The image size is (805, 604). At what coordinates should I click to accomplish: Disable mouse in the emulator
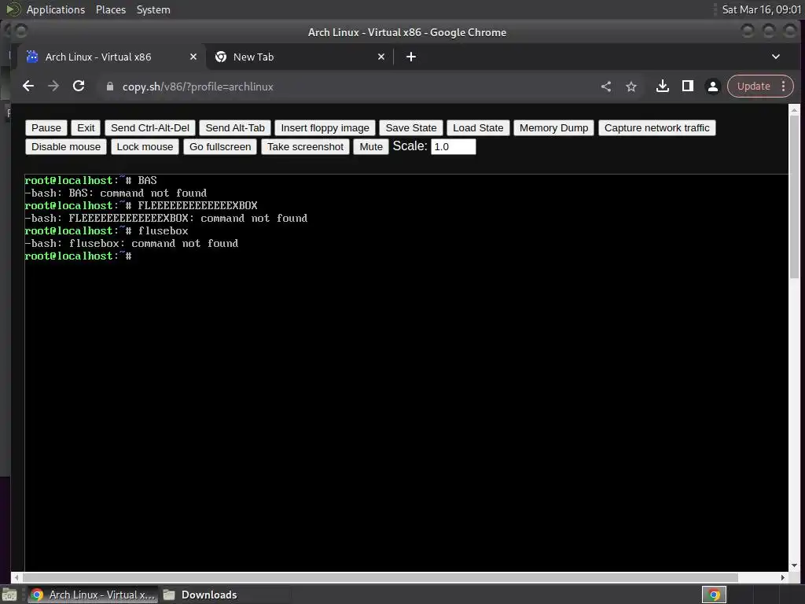coord(66,147)
